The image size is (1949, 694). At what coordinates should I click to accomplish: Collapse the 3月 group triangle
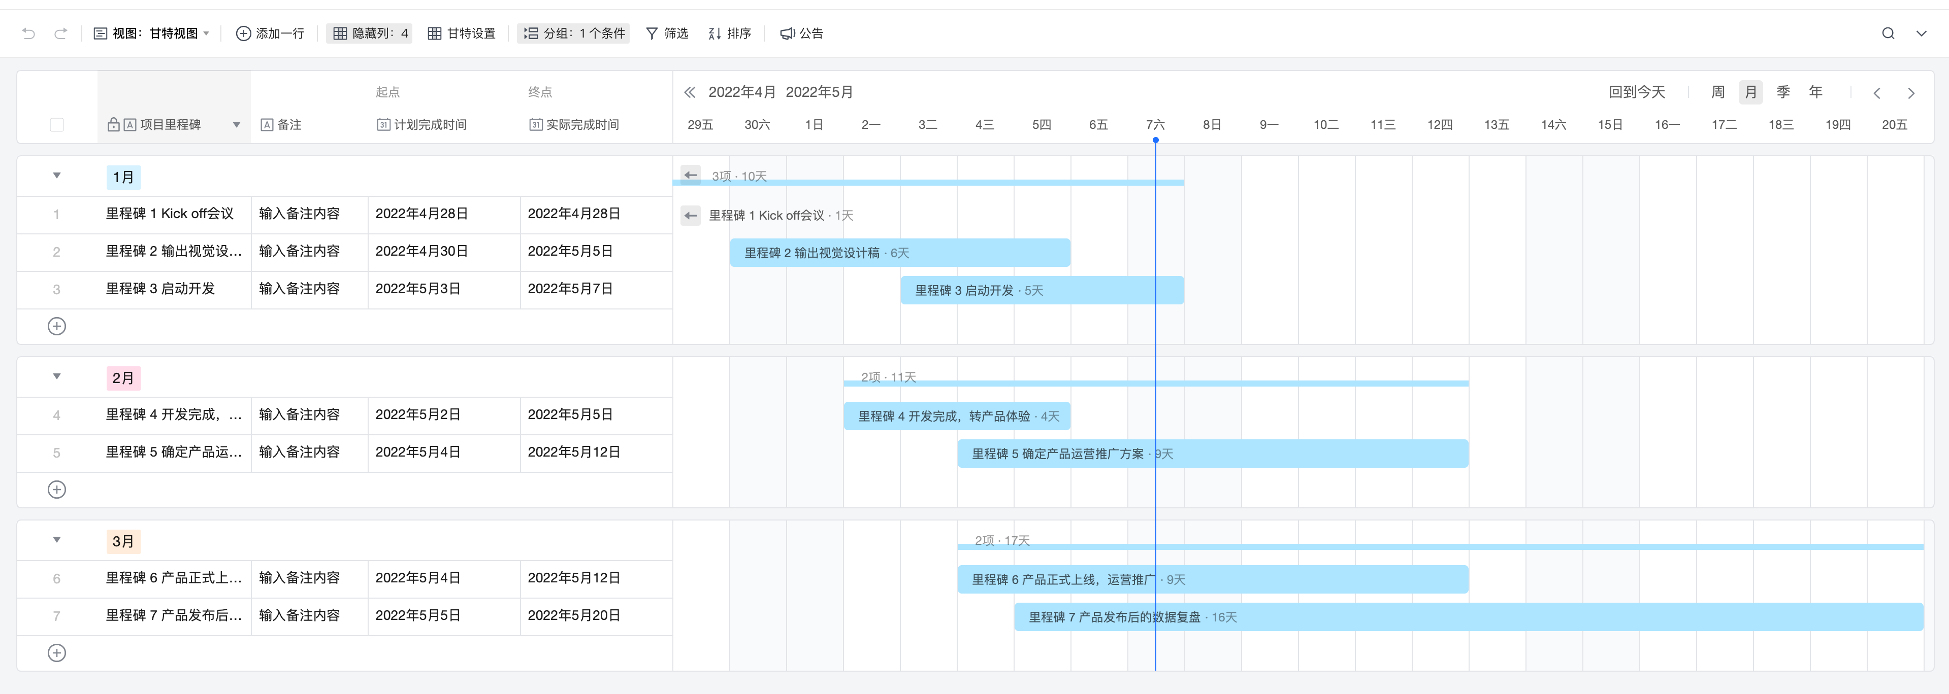click(57, 540)
